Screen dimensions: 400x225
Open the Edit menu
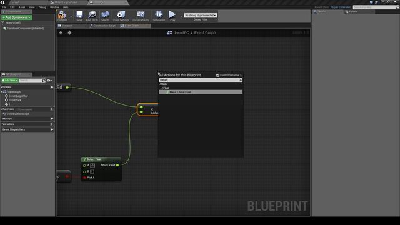pyautogui.click(x=12, y=7)
